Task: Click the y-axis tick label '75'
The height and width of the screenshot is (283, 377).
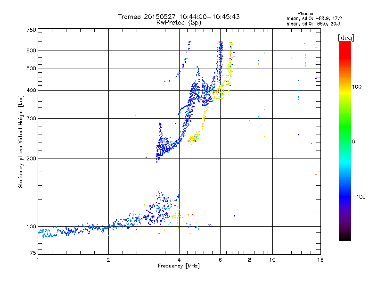Action: point(33,253)
